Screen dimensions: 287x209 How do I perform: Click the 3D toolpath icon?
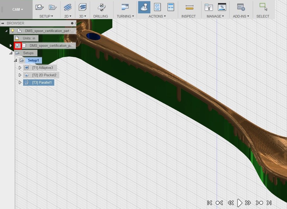tap(82, 7)
